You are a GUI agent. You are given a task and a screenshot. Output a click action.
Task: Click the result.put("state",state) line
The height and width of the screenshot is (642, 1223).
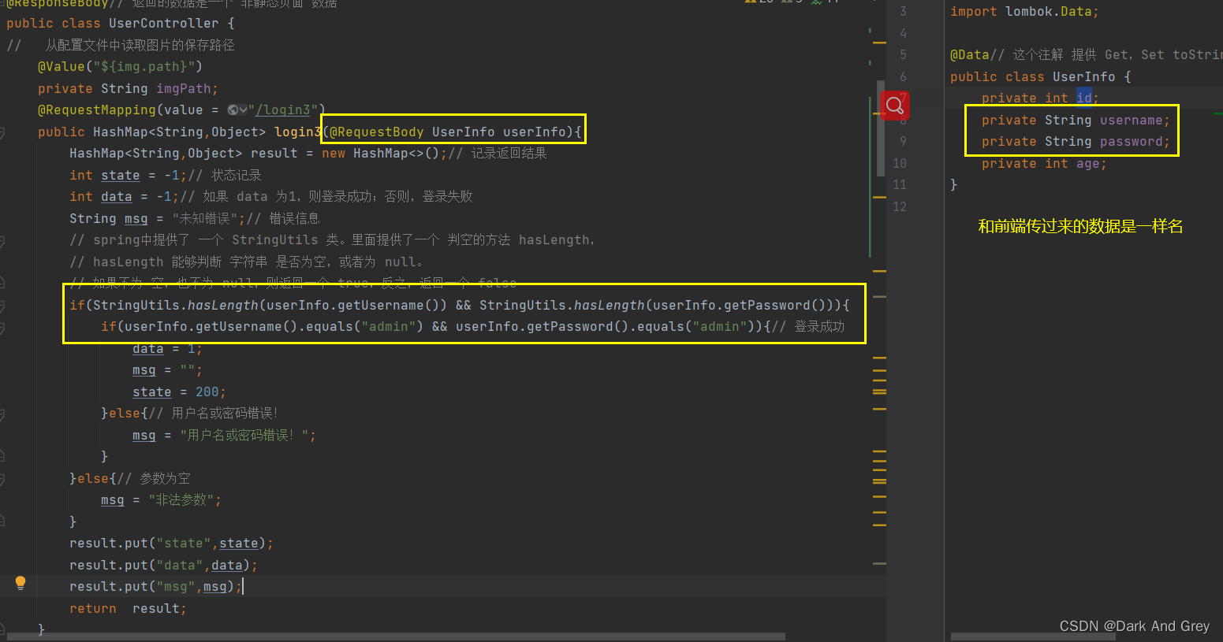point(171,544)
